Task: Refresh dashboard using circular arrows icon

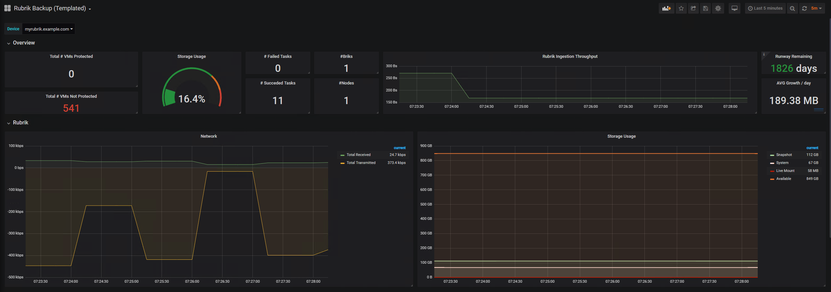Action: 804,8
